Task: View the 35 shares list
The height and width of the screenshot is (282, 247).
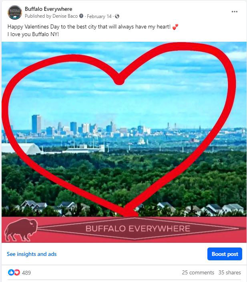Action: pos(230,272)
